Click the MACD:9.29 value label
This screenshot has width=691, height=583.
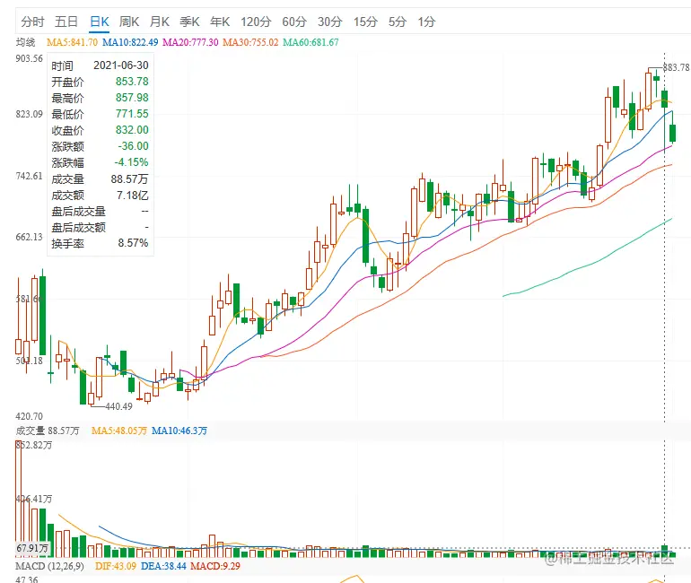(215, 566)
